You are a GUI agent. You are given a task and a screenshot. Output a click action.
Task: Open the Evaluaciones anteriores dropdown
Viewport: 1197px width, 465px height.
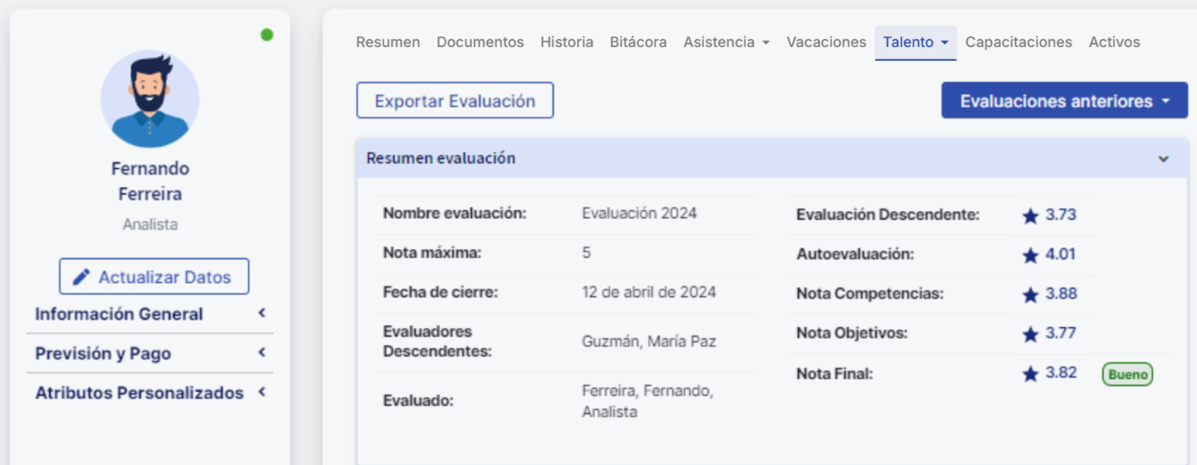coord(1064,100)
